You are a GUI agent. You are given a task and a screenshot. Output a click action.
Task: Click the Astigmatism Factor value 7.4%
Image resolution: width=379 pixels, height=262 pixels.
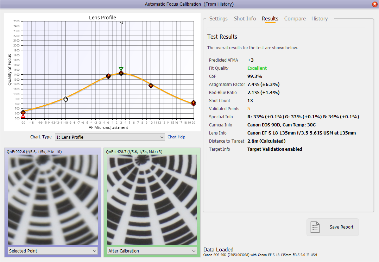point(264,85)
